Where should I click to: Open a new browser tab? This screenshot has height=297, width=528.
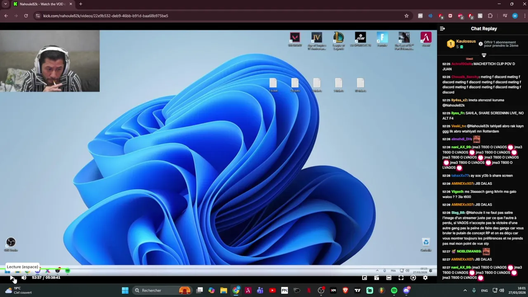80,4
